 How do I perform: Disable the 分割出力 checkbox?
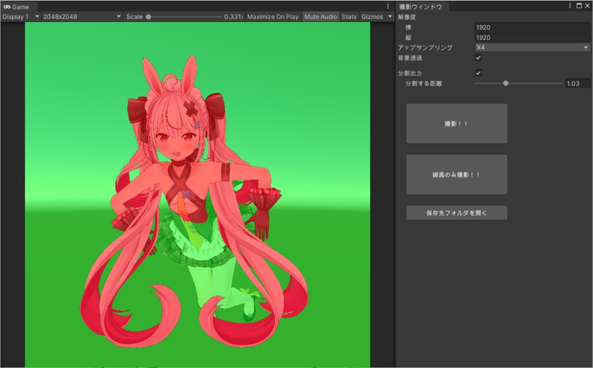tap(478, 72)
